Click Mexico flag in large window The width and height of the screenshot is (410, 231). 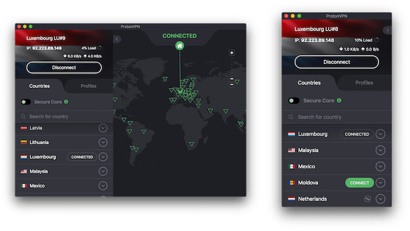click(x=24, y=186)
